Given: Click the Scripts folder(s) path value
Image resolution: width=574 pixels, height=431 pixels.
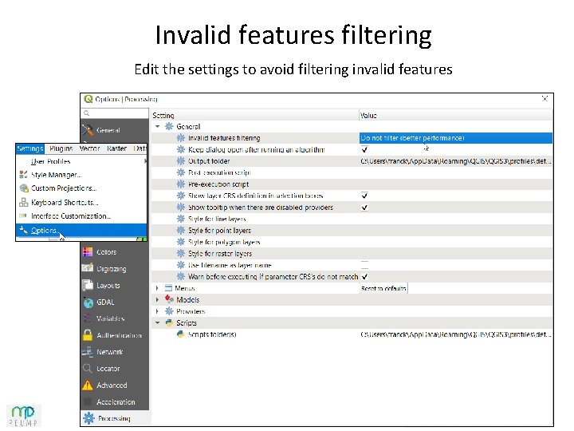Looking at the screenshot, I should 456,334.
